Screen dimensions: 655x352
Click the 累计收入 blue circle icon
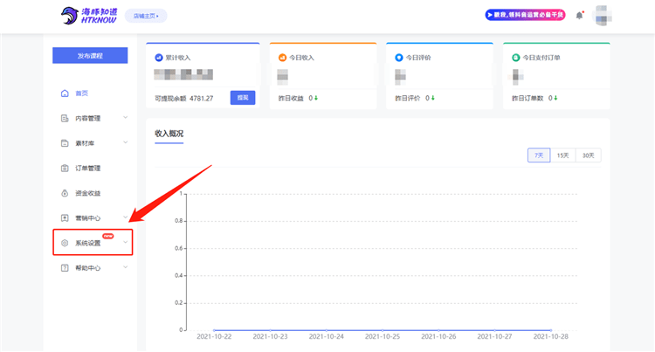click(159, 58)
